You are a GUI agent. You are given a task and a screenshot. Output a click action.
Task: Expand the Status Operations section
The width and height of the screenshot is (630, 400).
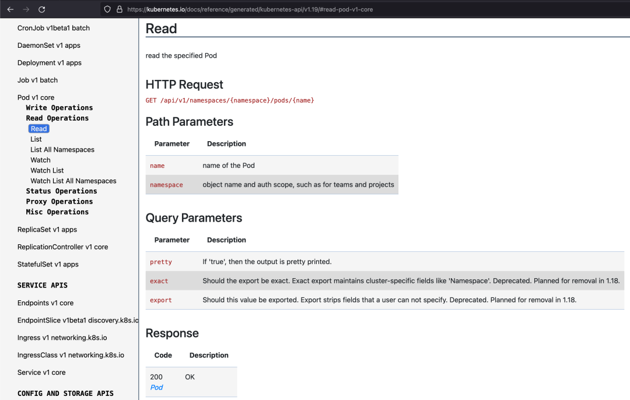61,191
